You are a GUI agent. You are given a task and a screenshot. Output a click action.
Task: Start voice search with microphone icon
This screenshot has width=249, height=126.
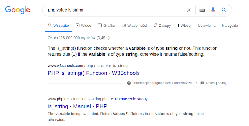click(x=213, y=10)
